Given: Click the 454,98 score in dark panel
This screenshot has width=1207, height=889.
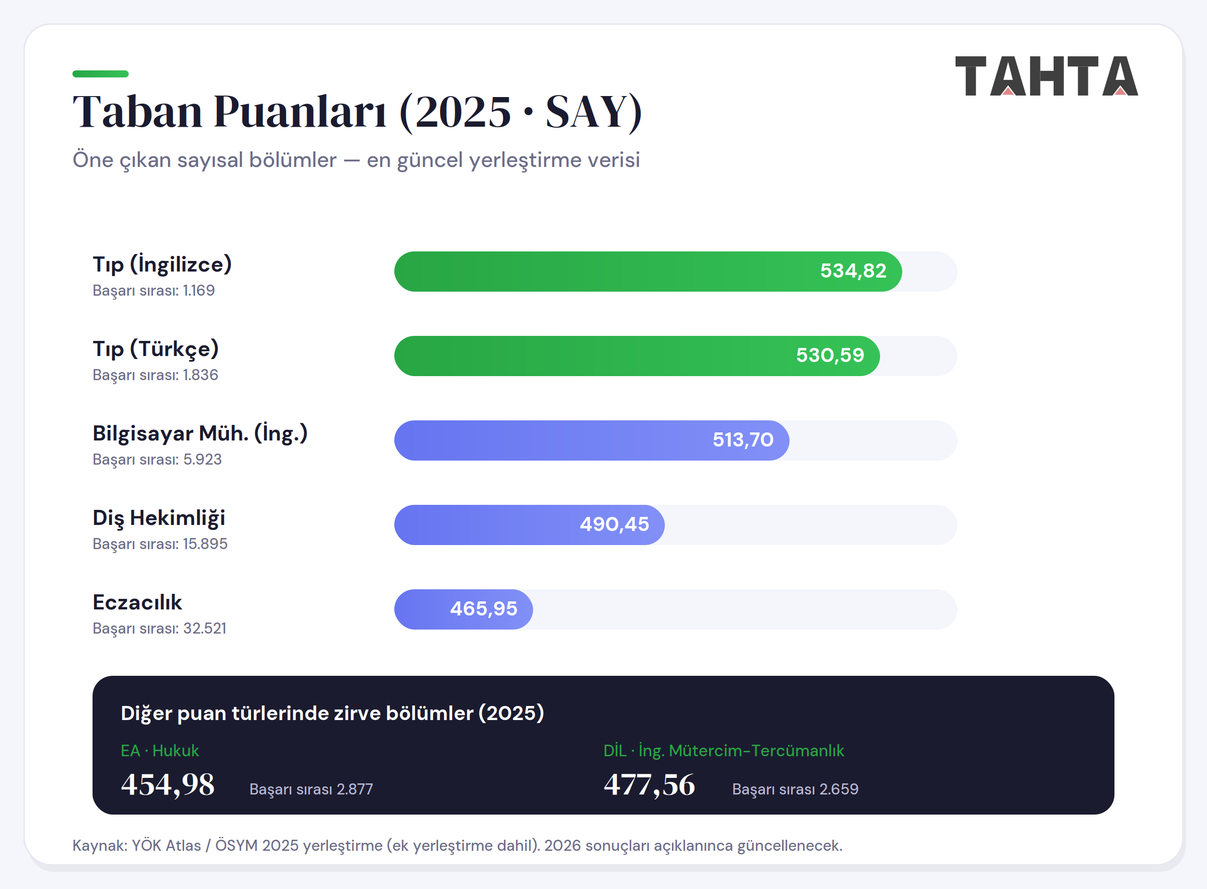Looking at the screenshot, I should 168,784.
